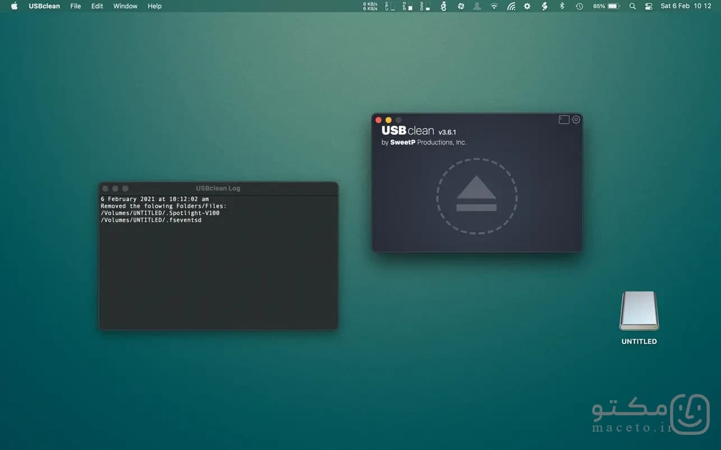Viewport: 721px width, 450px height.
Task: Click the user silhouette menu bar icon
Action: (477, 6)
